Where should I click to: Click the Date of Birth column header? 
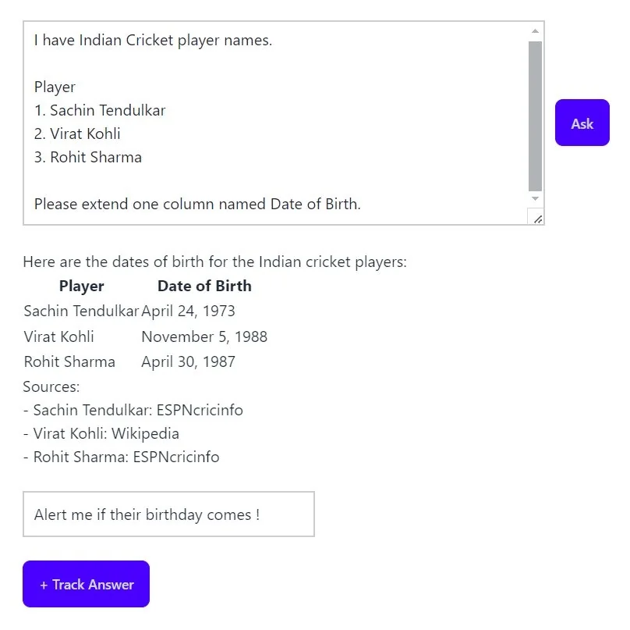click(204, 286)
